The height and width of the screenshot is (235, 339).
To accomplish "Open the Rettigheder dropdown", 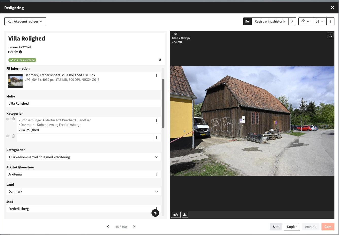I will (x=83, y=157).
